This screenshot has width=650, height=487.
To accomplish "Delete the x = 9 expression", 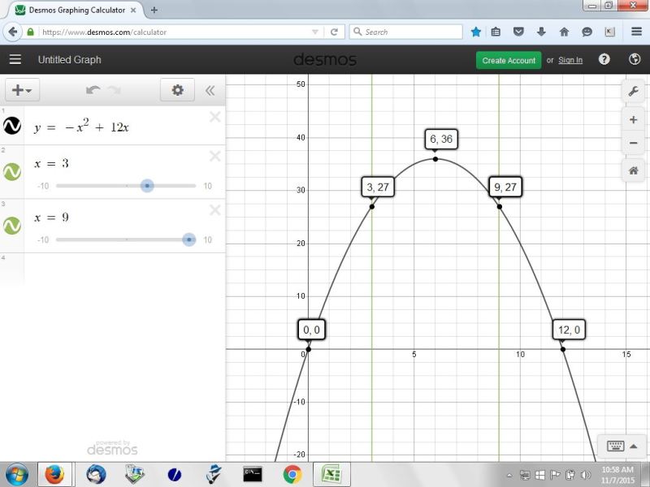I will [x=214, y=210].
